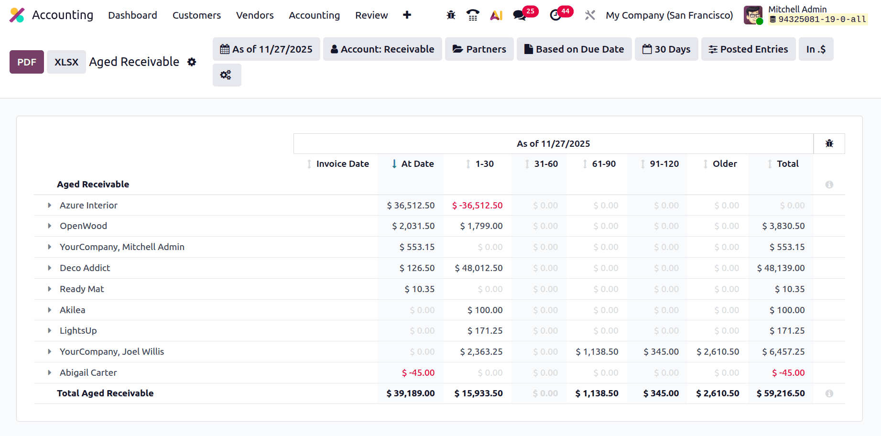881x436 pixels.
Task: Open the Review menu
Action: pos(371,15)
